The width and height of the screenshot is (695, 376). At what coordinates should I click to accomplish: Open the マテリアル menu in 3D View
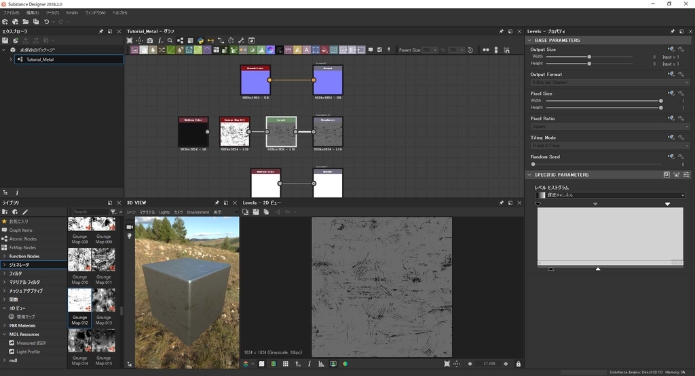click(147, 212)
